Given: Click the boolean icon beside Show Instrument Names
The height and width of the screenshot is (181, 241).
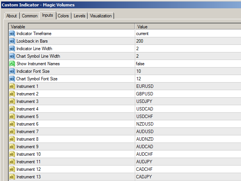Looking at the screenshot, I should pos(12,64).
